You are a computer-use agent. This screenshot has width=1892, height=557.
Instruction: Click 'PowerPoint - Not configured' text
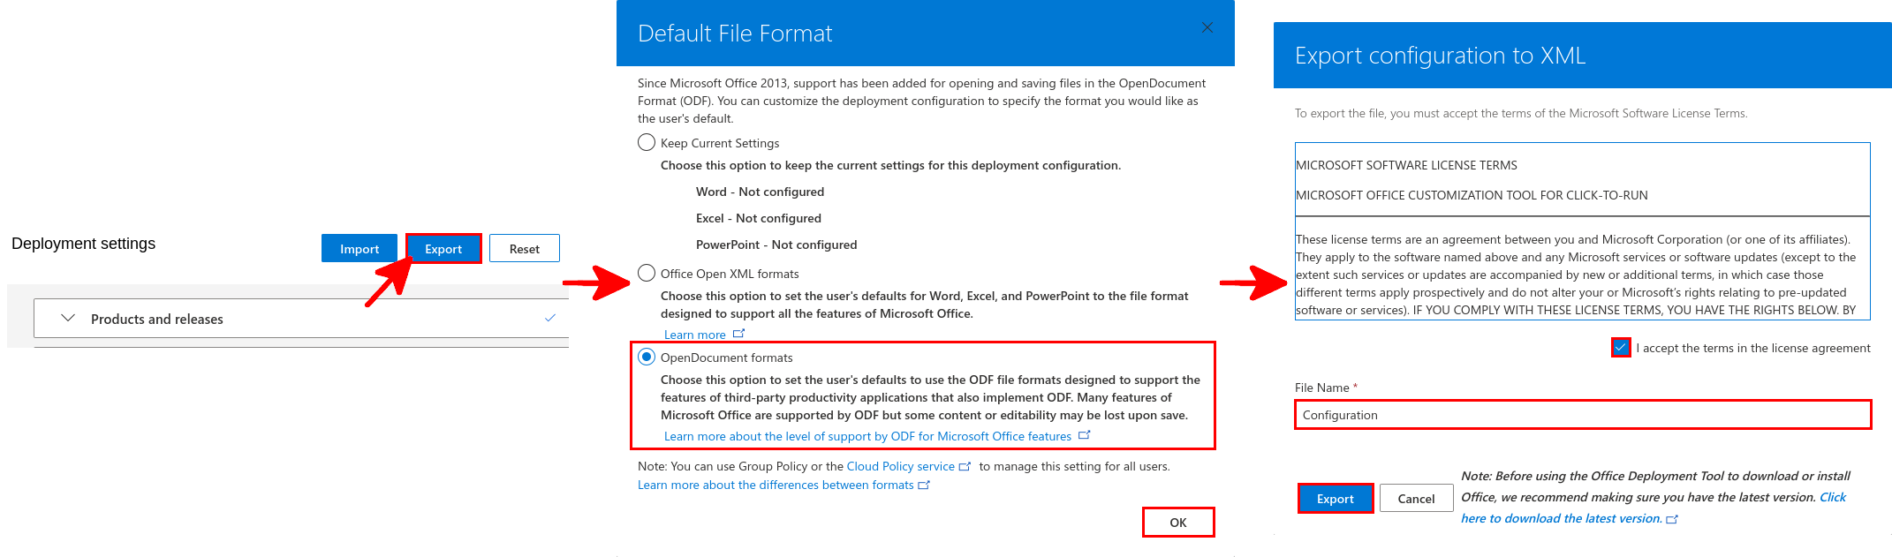[x=776, y=245]
